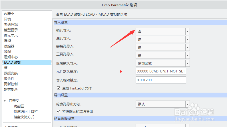Viewport: 227px width, 127px height.
Task: Click the 轮廓孔导出方法 label
Action: click(69, 104)
